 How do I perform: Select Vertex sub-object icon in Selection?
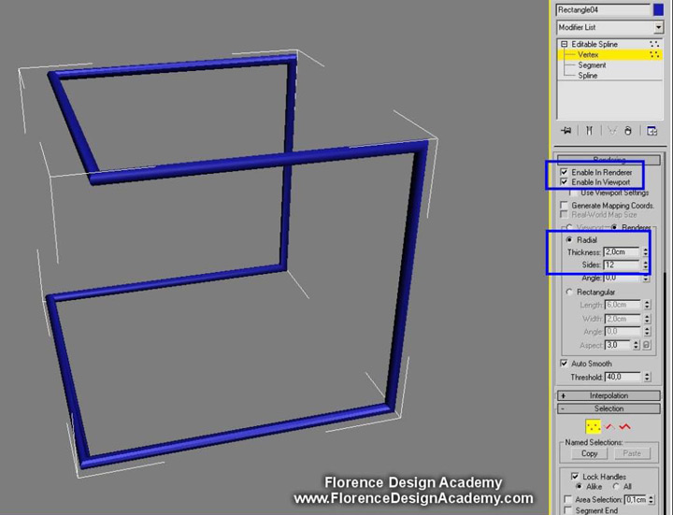coord(593,427)
